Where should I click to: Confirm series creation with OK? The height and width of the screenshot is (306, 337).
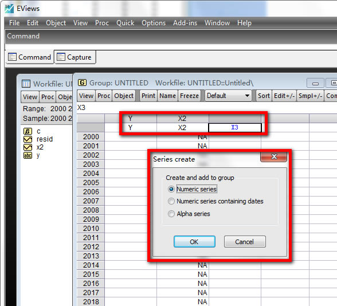tap(194, 242)
